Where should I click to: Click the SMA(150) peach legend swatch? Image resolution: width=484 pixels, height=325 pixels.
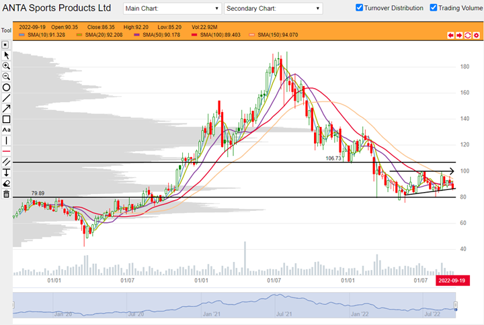[x=252, y=35]
